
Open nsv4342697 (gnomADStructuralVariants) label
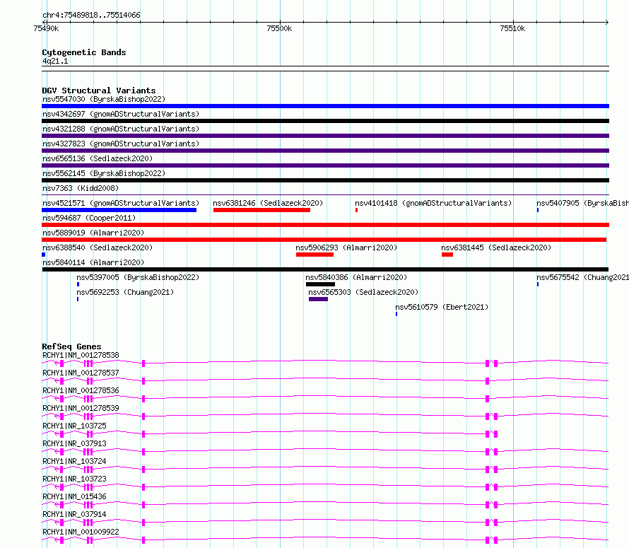click(x=121, y=114)
